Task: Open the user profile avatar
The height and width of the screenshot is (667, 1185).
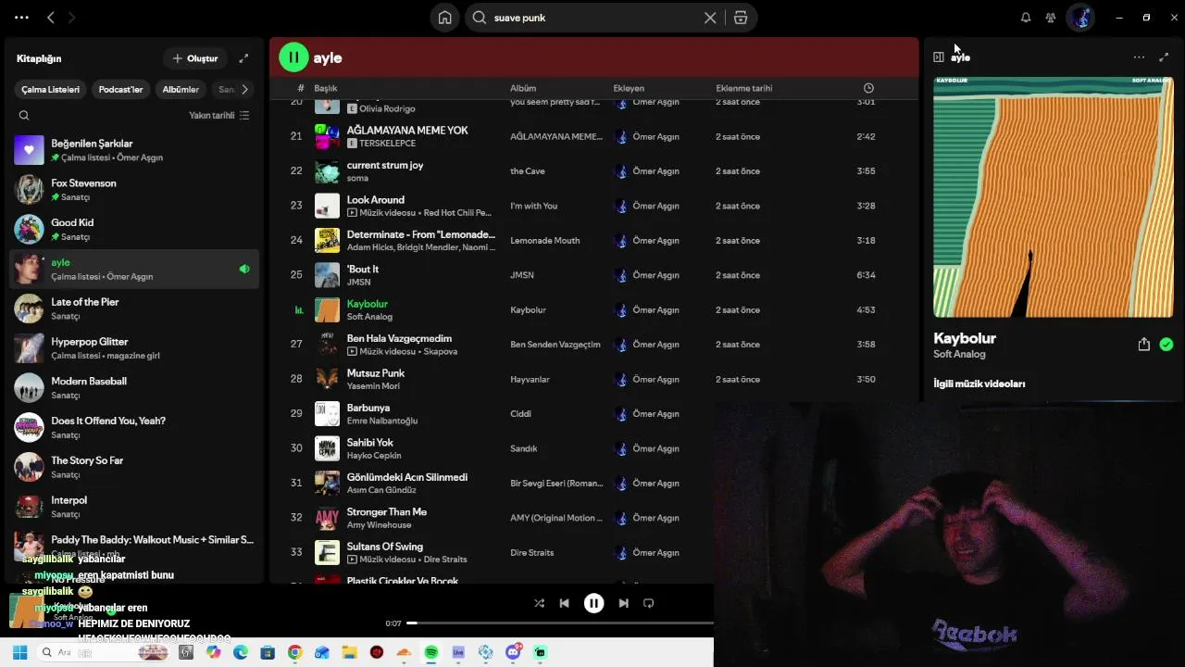Action: click(x=1080, y=18)
